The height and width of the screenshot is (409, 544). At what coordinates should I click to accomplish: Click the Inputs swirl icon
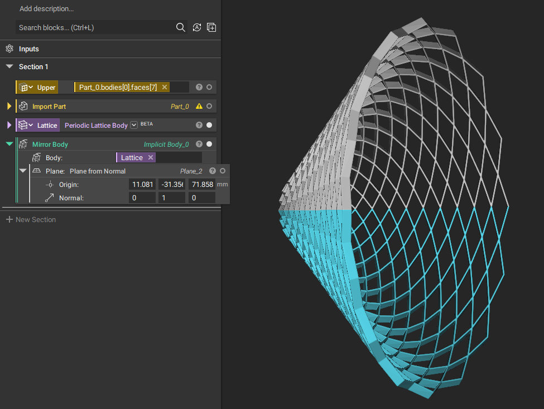[x=9, y=49]
